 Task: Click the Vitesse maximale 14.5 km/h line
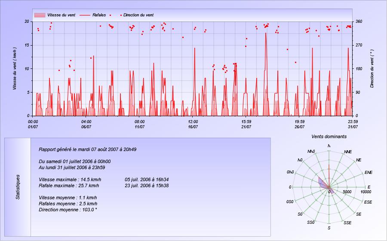pyautogui.click(x=70, y=179)
